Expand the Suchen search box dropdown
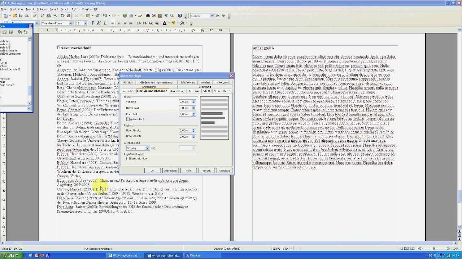 point(212,16)
